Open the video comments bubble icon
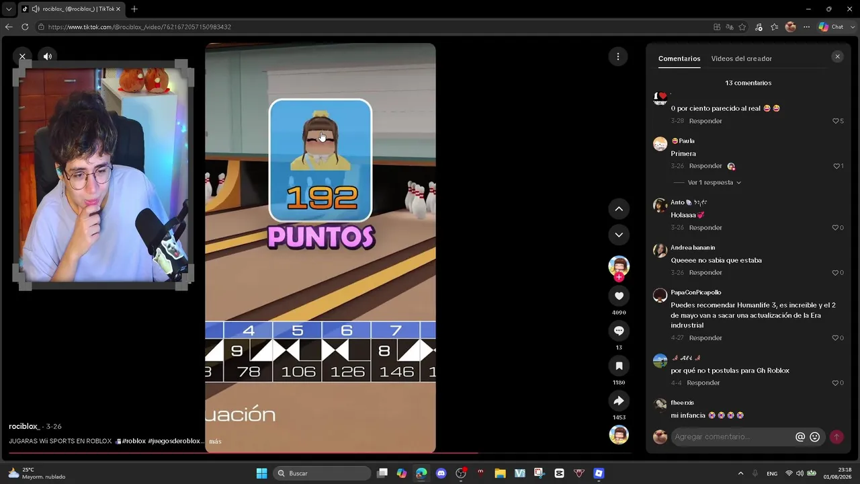This screenshot has width=860, height=484. [619, 331]
